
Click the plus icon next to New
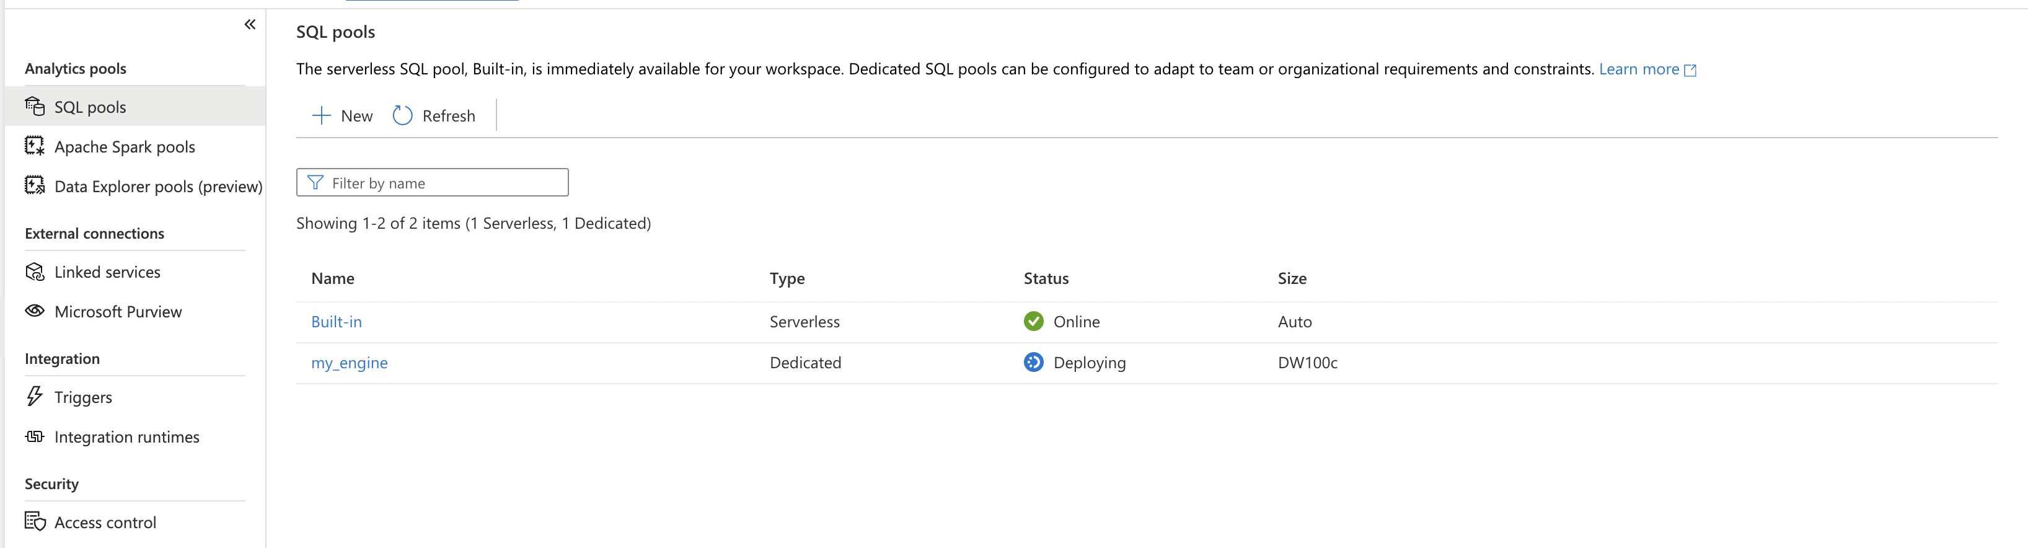pyautogui.click(x=321, y=116)
